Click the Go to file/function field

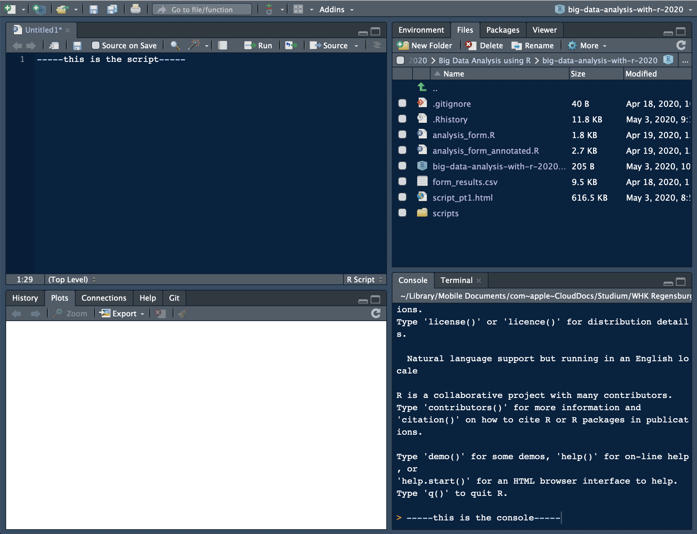pyautogui.click(x=202, y=10)
